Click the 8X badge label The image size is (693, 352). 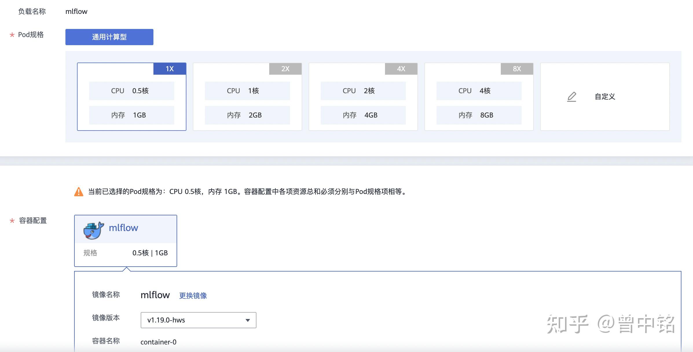pyautogui.click(x=517, y=69)
